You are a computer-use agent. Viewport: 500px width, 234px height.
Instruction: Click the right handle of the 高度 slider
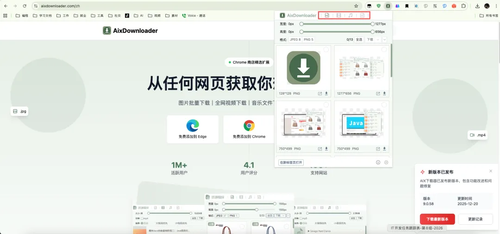click(x=372, y=32)
